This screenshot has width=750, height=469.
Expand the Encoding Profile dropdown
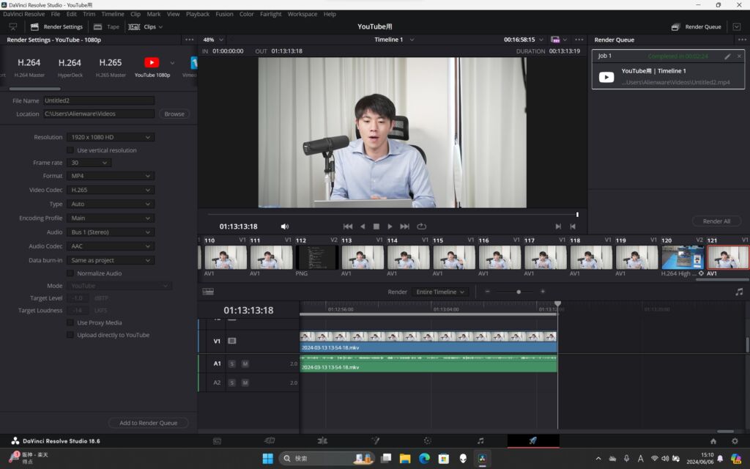click(x=111, y=218)
